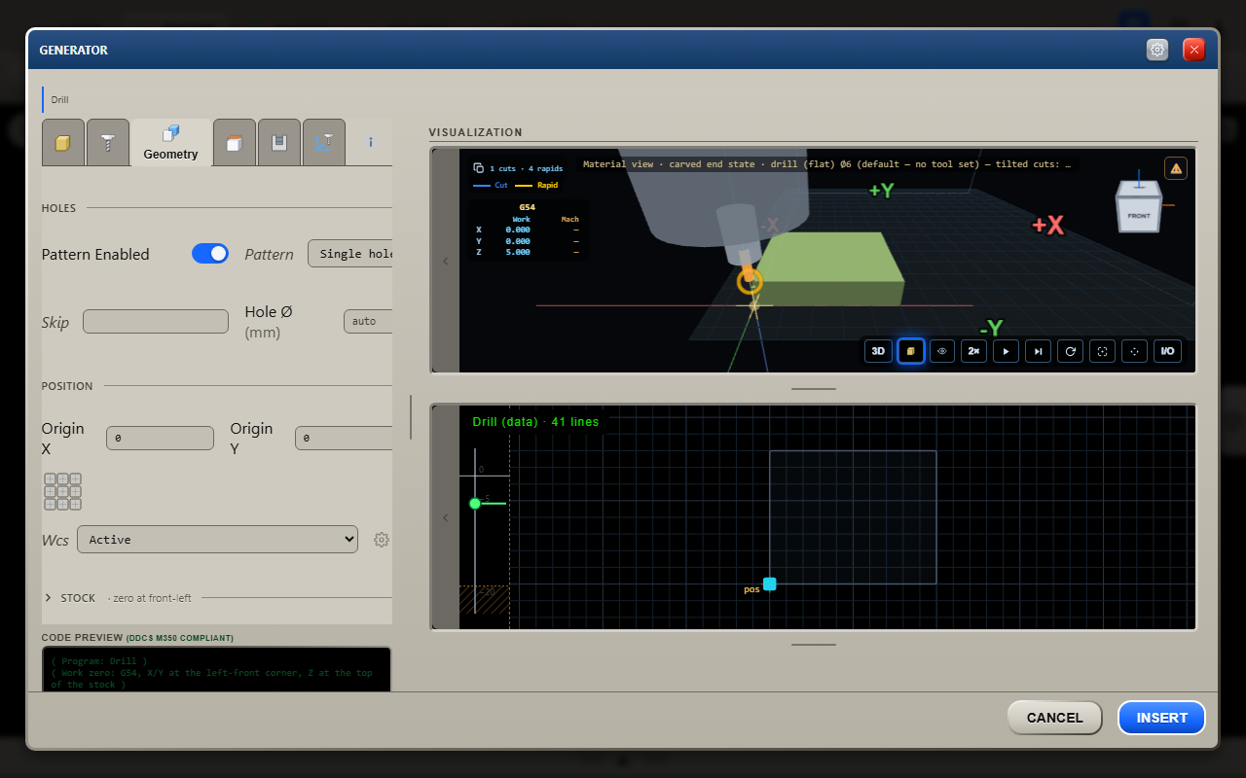Image resolution: width=1246 pixels, height=778 pixels.
Task: Open Wcs settings gear icon
Action: tap(382, 540)
